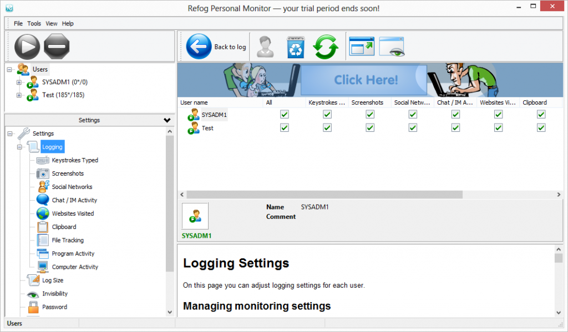Click the green refresh arrows icon
568x332 pixels.
[326, 47]
